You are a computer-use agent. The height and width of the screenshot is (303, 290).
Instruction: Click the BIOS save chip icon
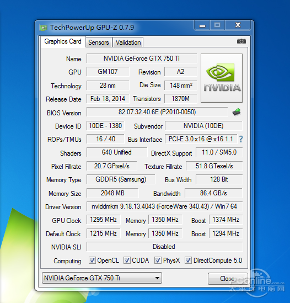click(237, 112)
